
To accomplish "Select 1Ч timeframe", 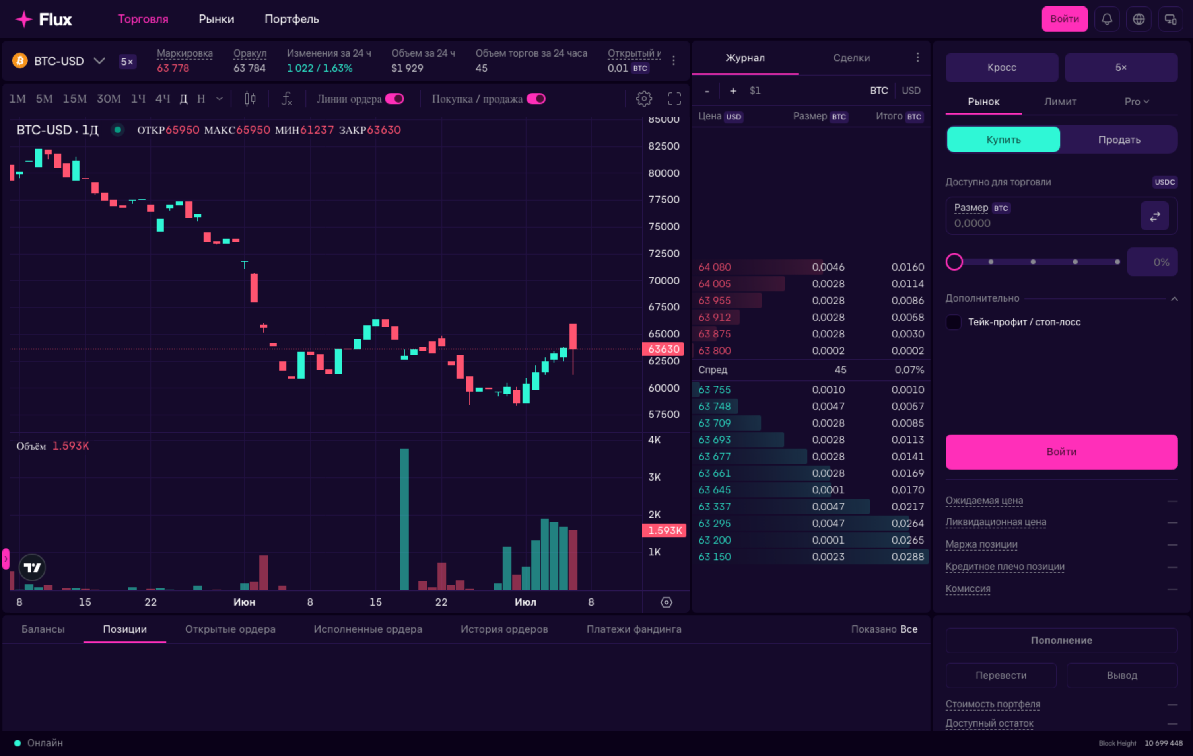I will click(x=138, y=99).
